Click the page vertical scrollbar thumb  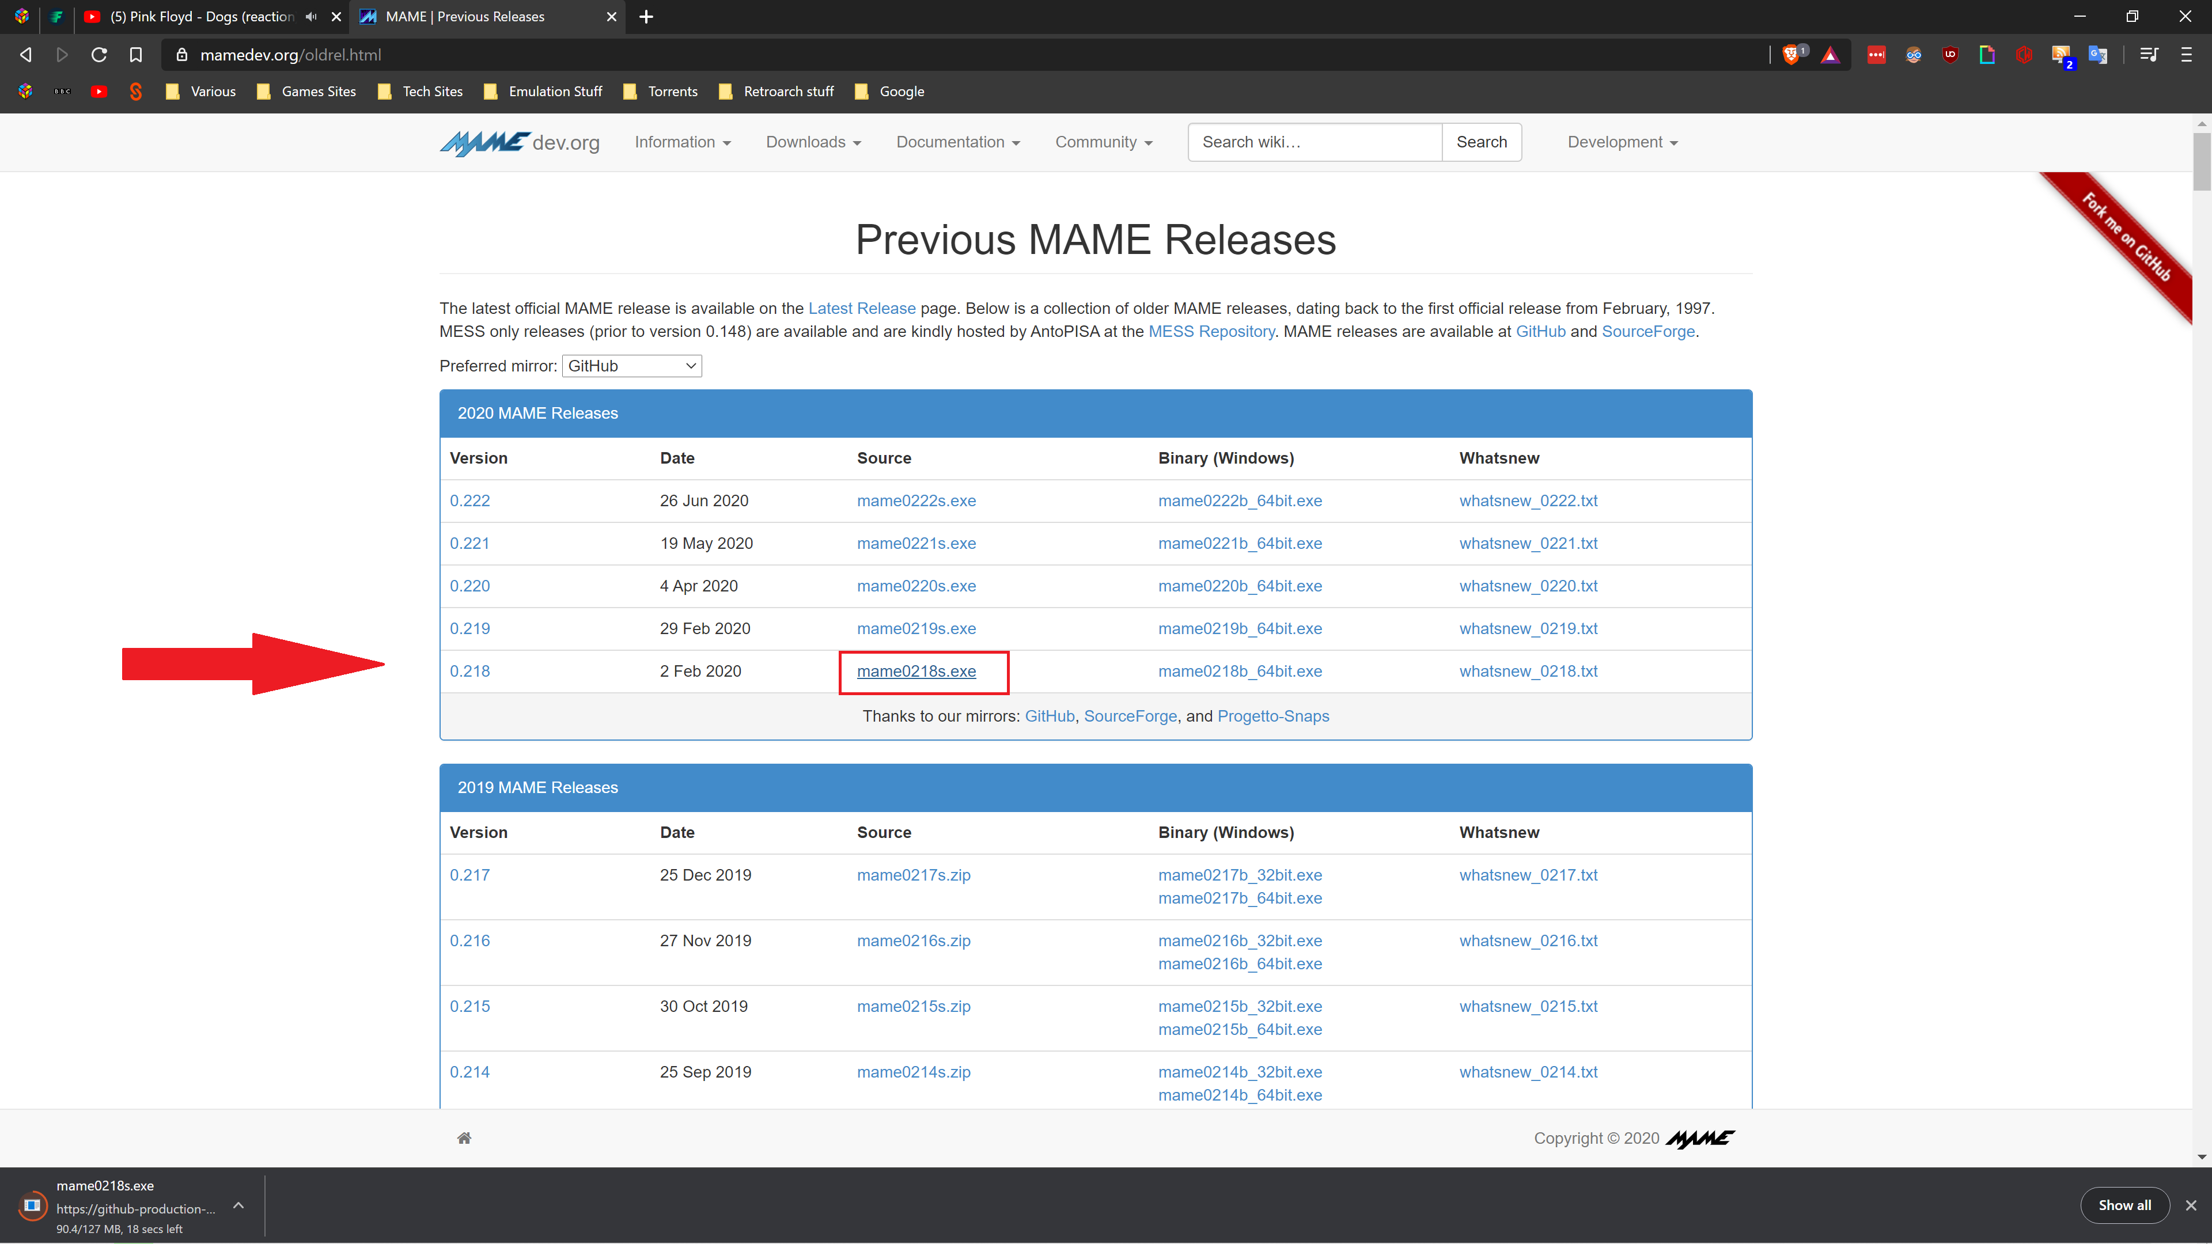point(2201,161)
